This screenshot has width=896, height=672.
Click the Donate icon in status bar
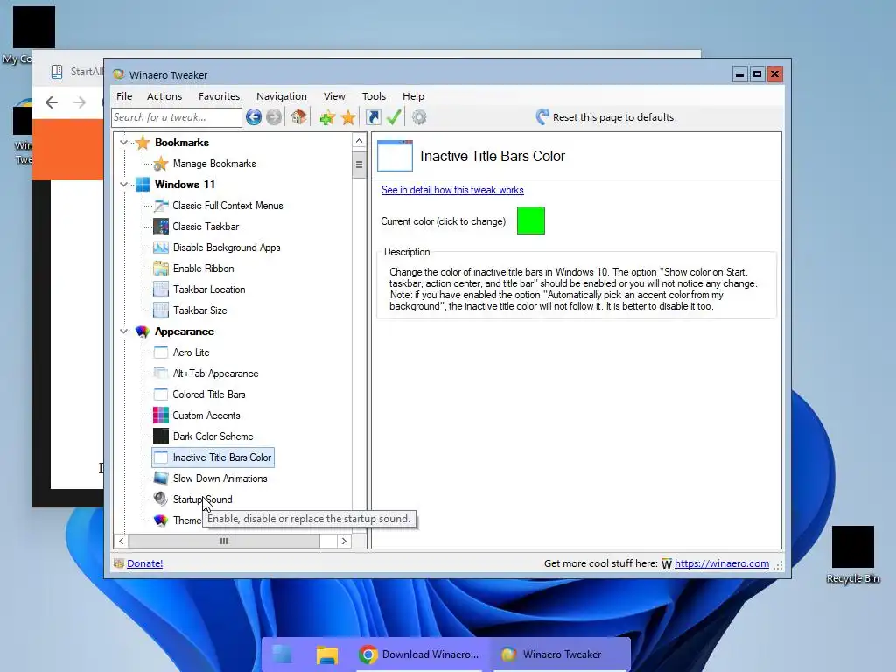(119, 563)
